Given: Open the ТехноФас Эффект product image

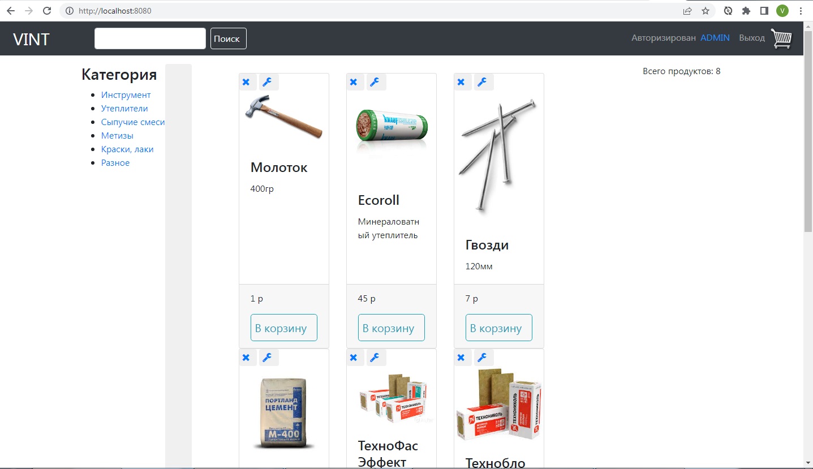Looking at the screenshot, I should 392,399.
